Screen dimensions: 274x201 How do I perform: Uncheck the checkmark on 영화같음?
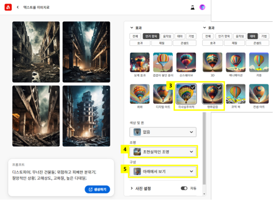[219, 87]
